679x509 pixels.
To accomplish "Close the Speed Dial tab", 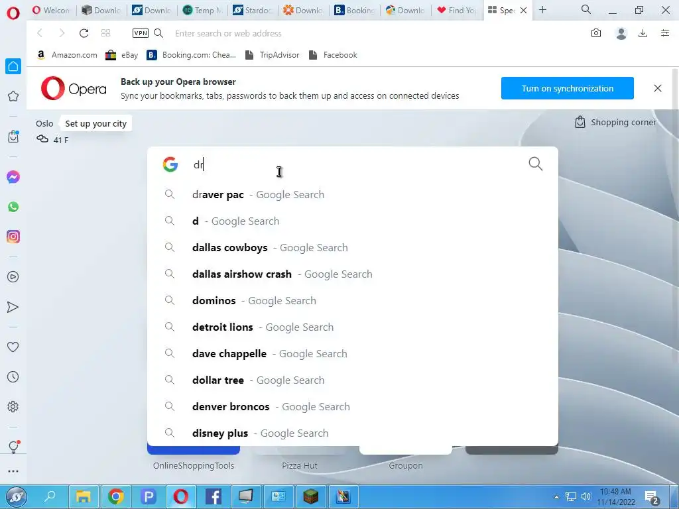I will [x=524, y=10].
